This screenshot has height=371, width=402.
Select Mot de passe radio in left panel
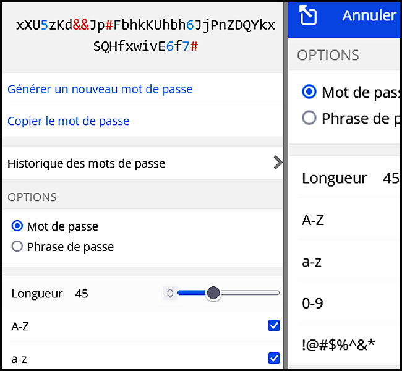pos(17,226)
